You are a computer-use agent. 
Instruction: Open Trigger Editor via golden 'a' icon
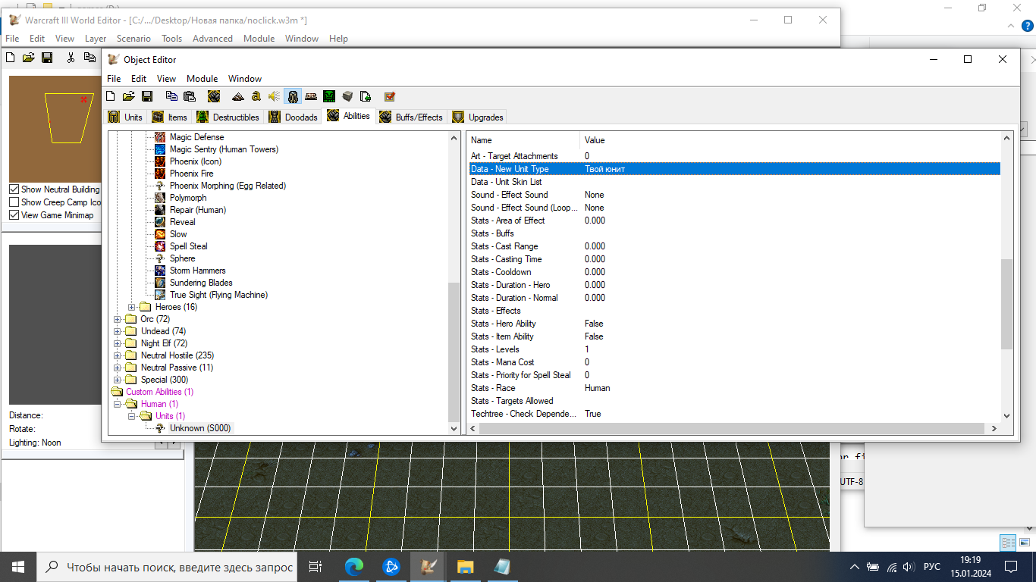click(256, 96)
